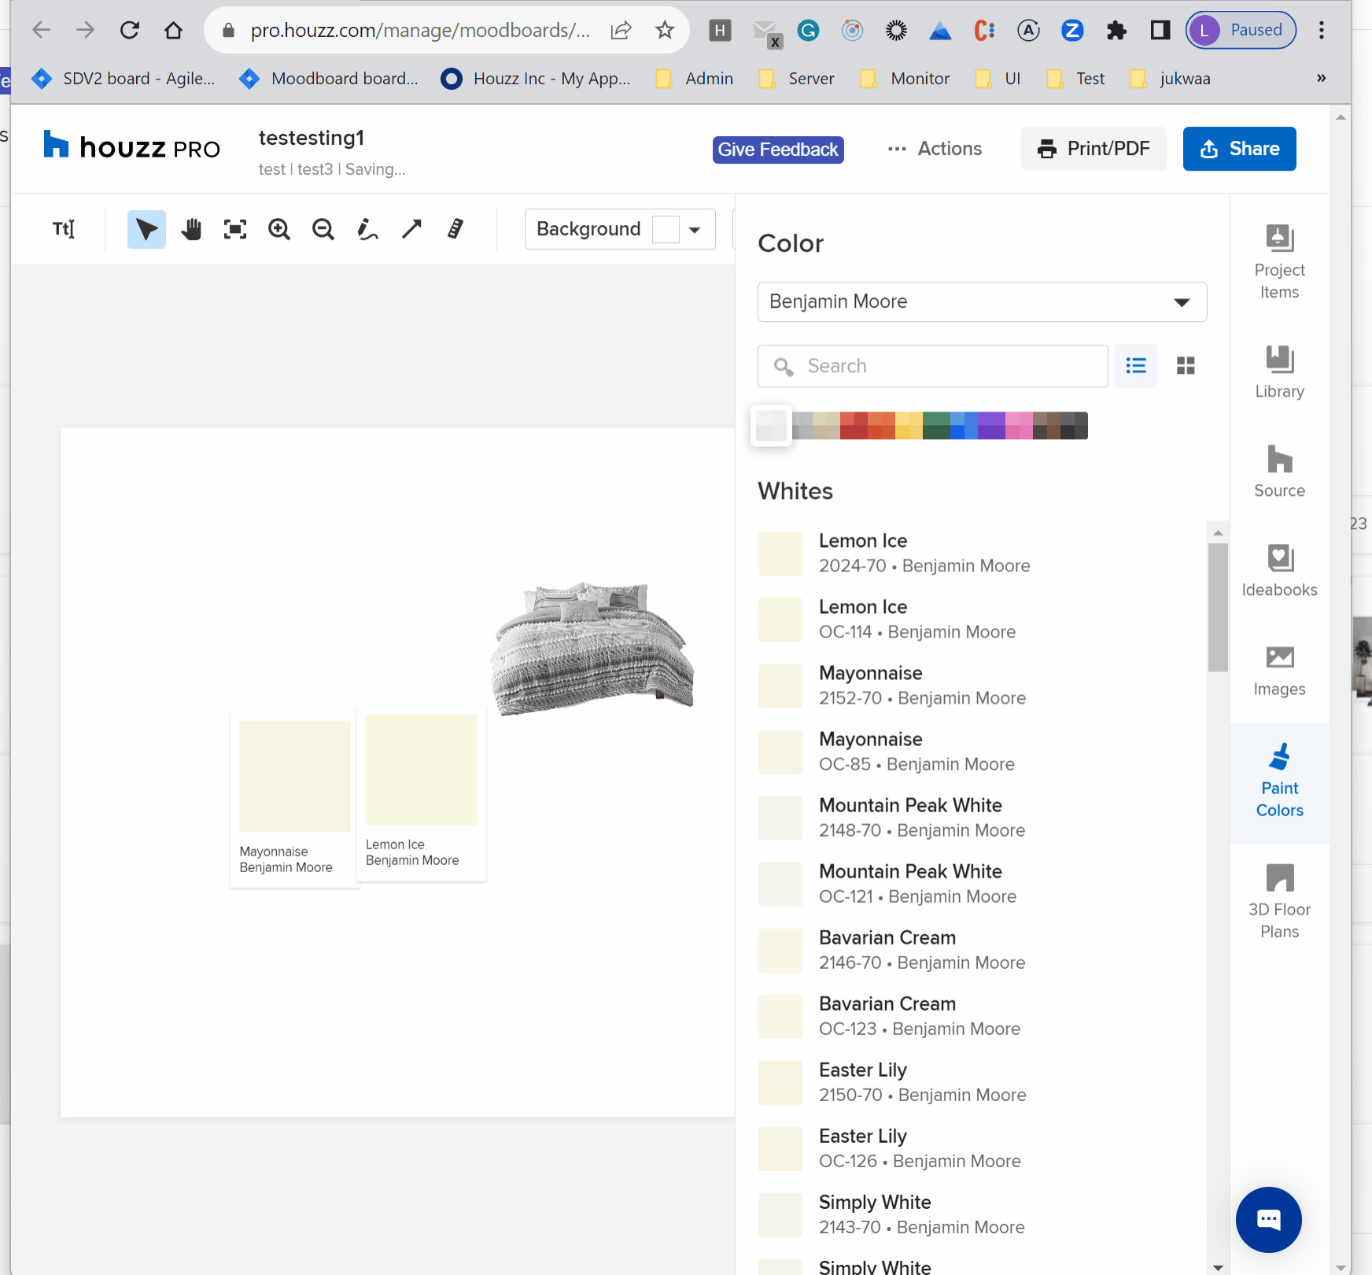Click the paint color Search field

pos(933,366)
